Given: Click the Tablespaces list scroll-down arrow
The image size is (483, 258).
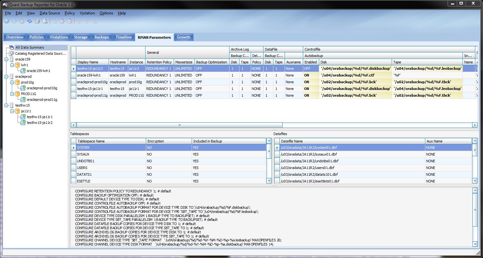Looking at the screenshot, I should pos(269,181).
